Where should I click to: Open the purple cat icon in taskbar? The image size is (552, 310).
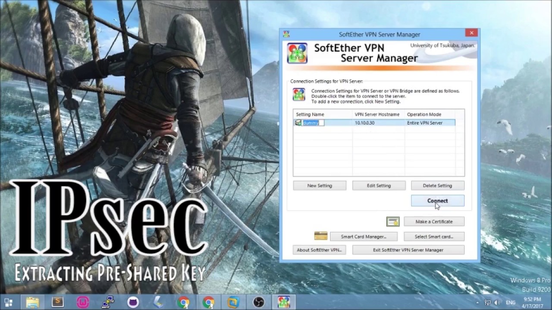pos(133,302)
